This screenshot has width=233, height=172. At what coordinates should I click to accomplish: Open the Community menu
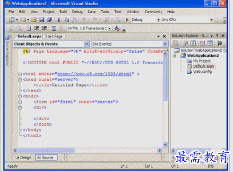(x=153, y=12)
